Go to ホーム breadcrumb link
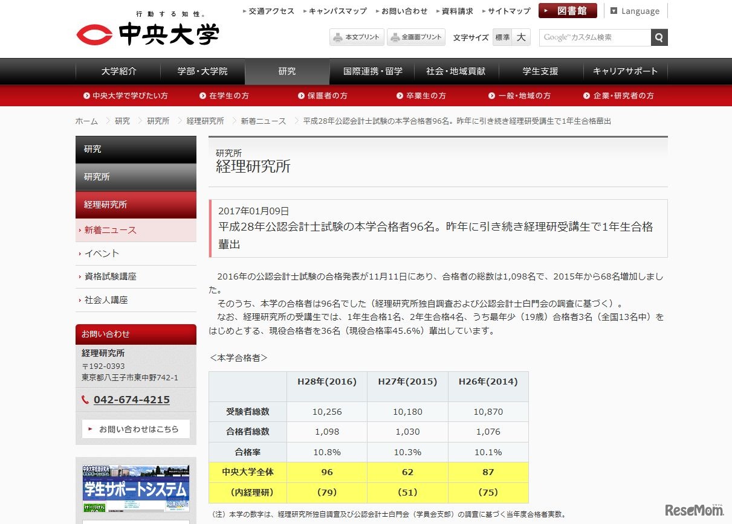This screenshot has height=524, width=732. tap(86, 121)
